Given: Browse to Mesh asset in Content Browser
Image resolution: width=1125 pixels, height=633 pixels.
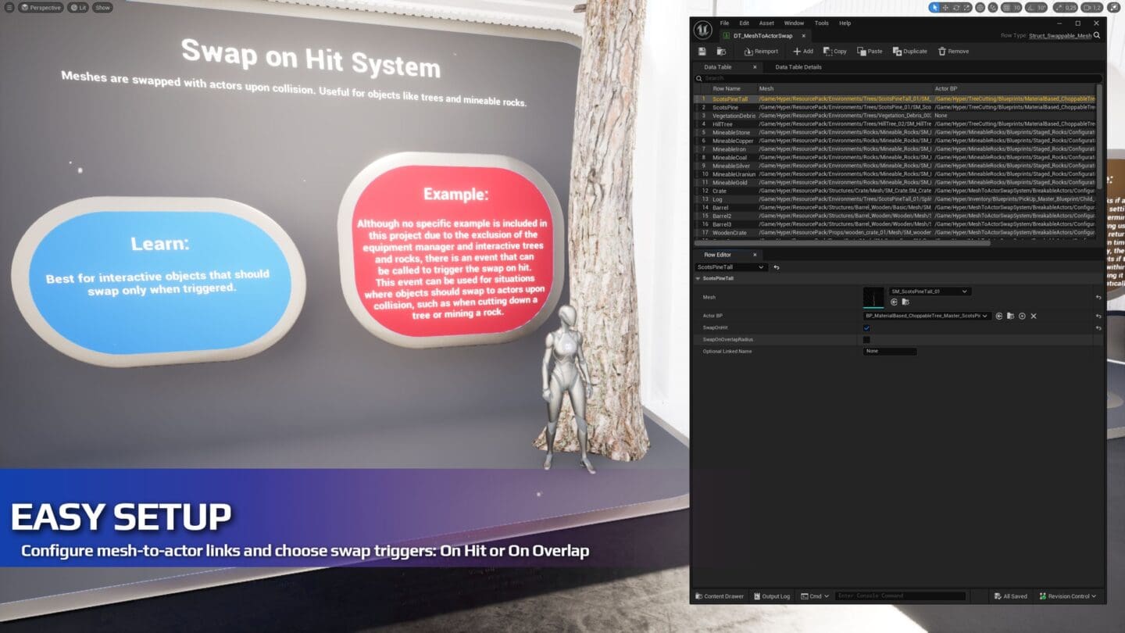Looking at the screenshot, I should [905, 302].
